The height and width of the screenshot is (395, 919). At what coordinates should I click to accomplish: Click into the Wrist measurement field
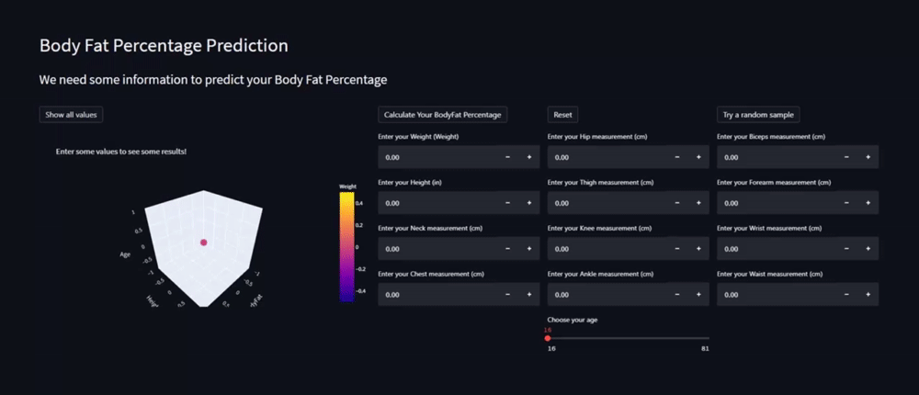pos(777,248)
